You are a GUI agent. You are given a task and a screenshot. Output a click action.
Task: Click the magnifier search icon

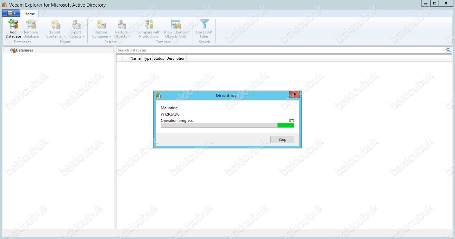click(448, 50)
